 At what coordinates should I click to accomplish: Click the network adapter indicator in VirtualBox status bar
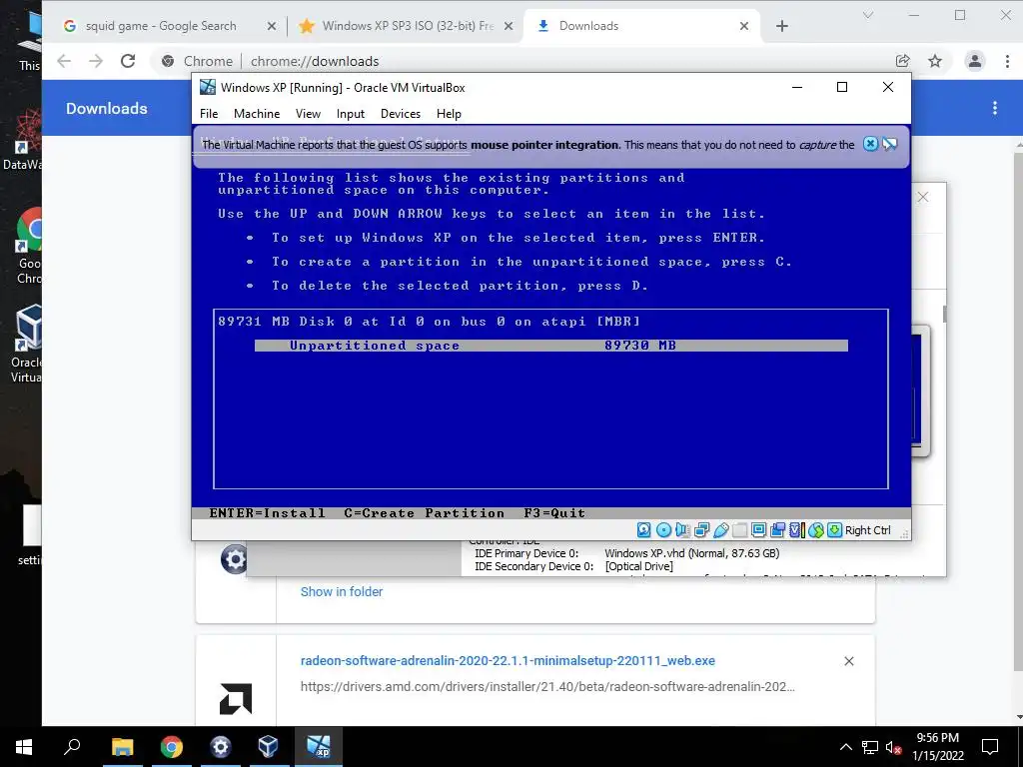click(x=702, y=530)
